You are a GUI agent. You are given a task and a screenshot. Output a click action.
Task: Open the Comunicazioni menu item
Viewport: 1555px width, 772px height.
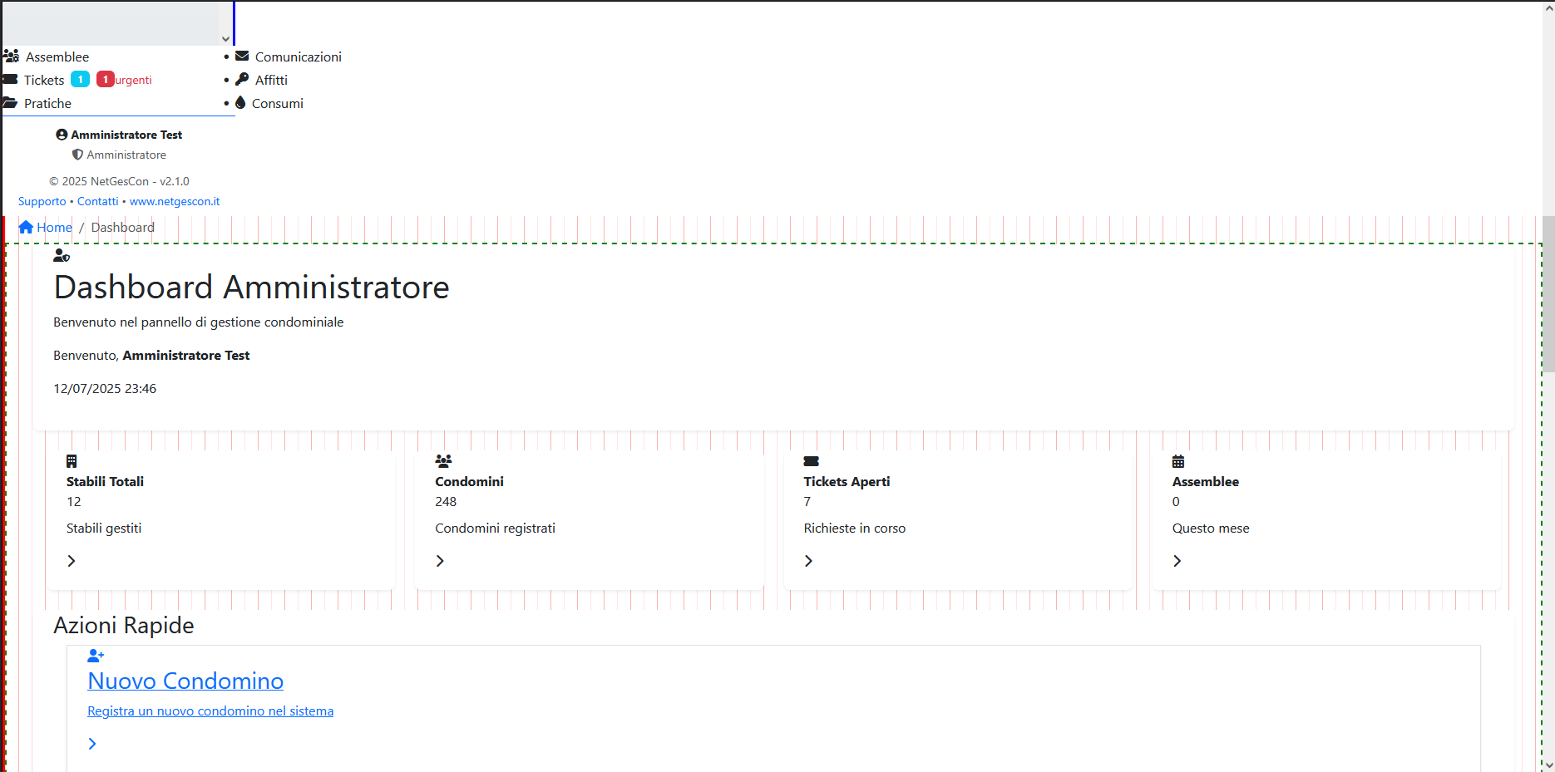298,57
